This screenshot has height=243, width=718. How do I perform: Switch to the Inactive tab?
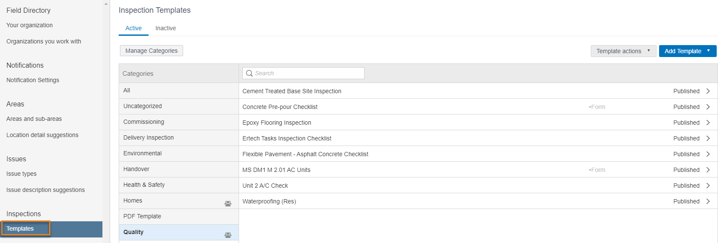pos(166,28)
